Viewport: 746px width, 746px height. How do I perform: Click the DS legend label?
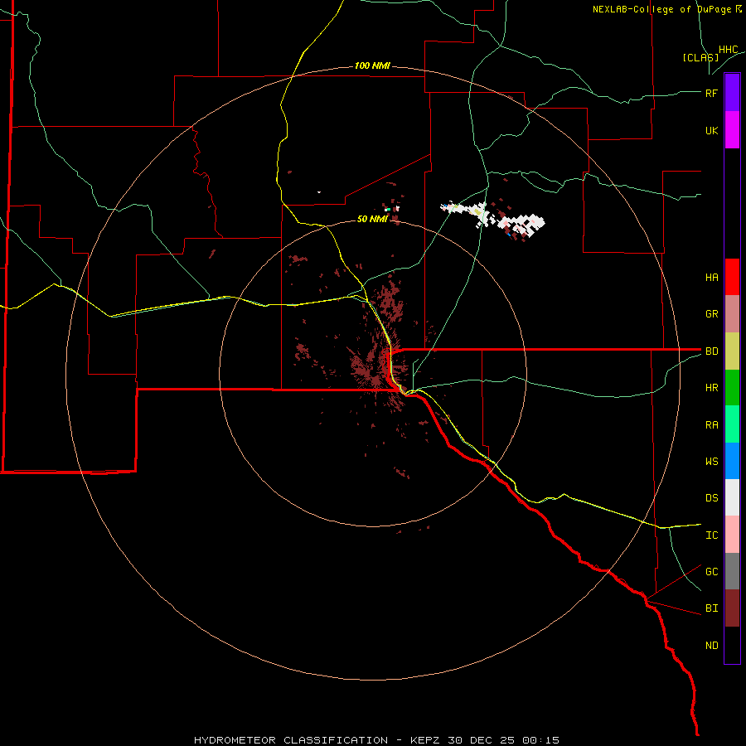pyautogui.click(x=711, y=498)
